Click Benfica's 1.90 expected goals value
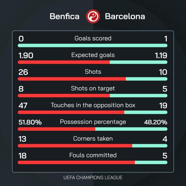186x186 pixels. pyautogui.click(x=26, y=55)
